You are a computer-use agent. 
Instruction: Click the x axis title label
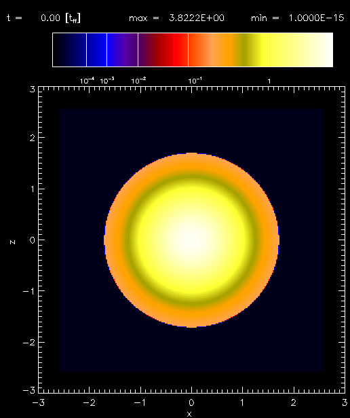click(x=189, y=414)
